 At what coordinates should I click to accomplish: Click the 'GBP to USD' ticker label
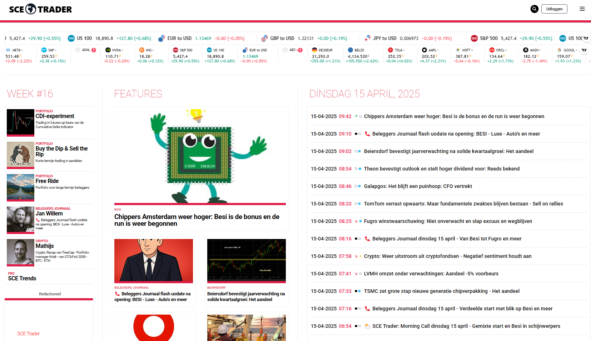pyautogui.click(x=282, y=38)
